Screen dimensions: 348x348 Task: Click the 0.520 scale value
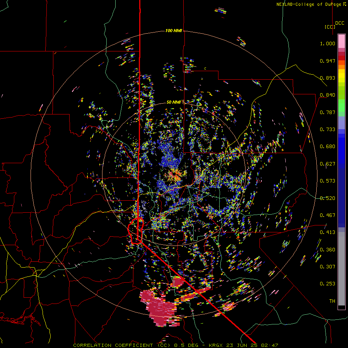328,198
